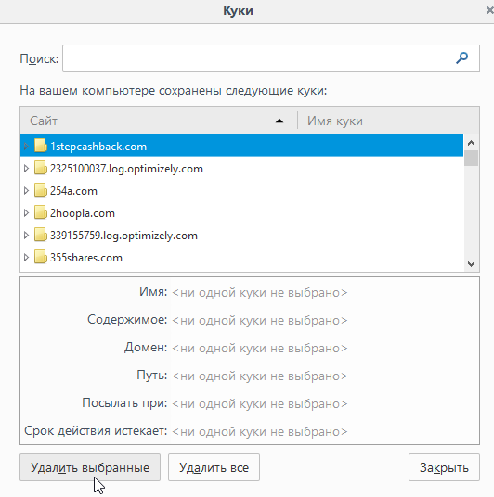Focus the Поиск search field
494x497 pixels.
(271, 58)
